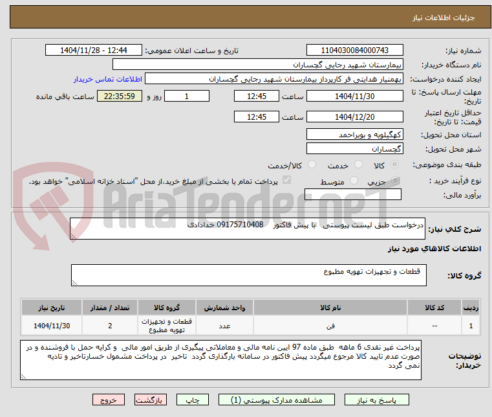
Task: Click the buyer notes textarea
Action: click(x=220, y=360)
